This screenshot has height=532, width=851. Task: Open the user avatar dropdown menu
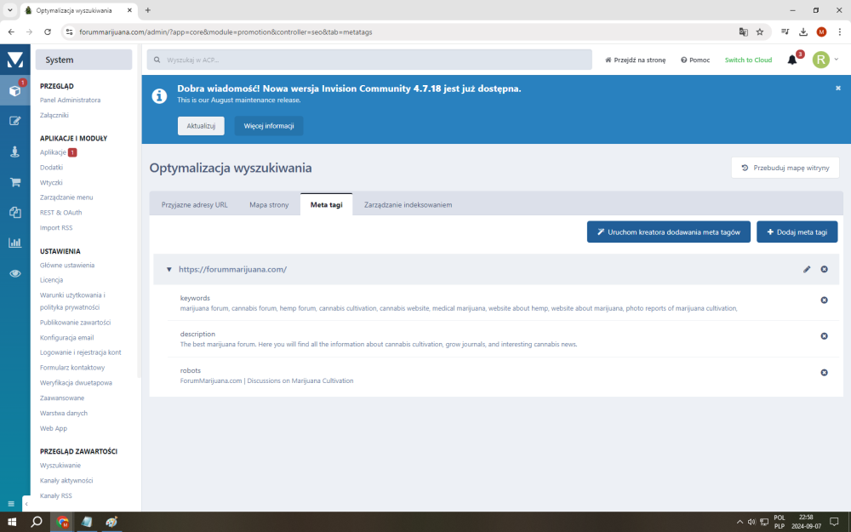click(x=825, y=60)
